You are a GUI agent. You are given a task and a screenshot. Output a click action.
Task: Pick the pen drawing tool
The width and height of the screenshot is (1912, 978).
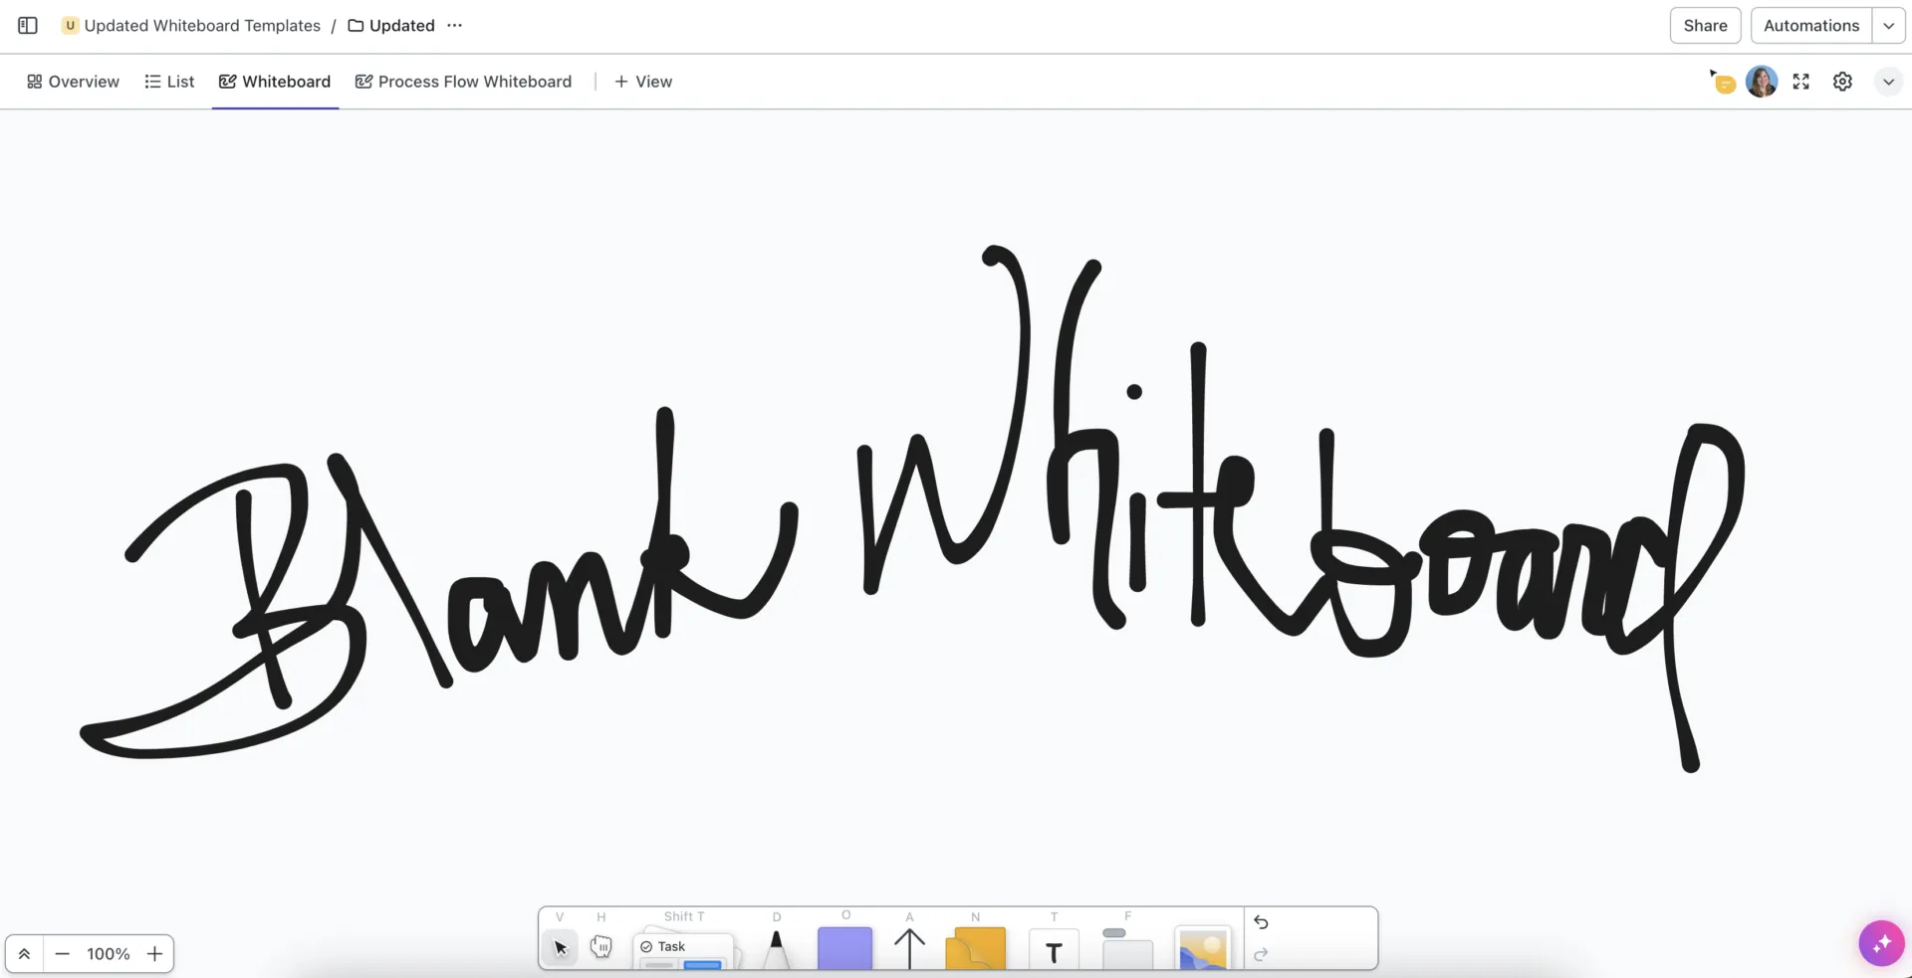[776, 949]
